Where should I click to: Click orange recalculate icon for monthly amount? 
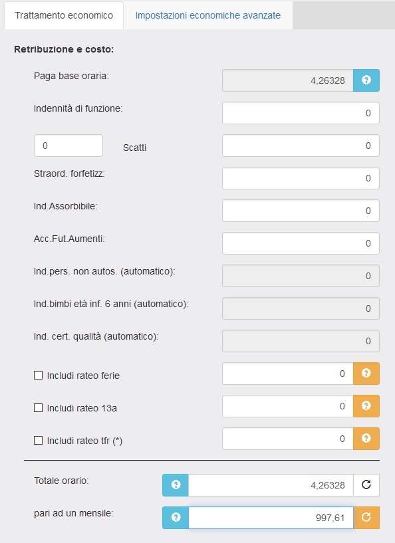pos(366,517)
